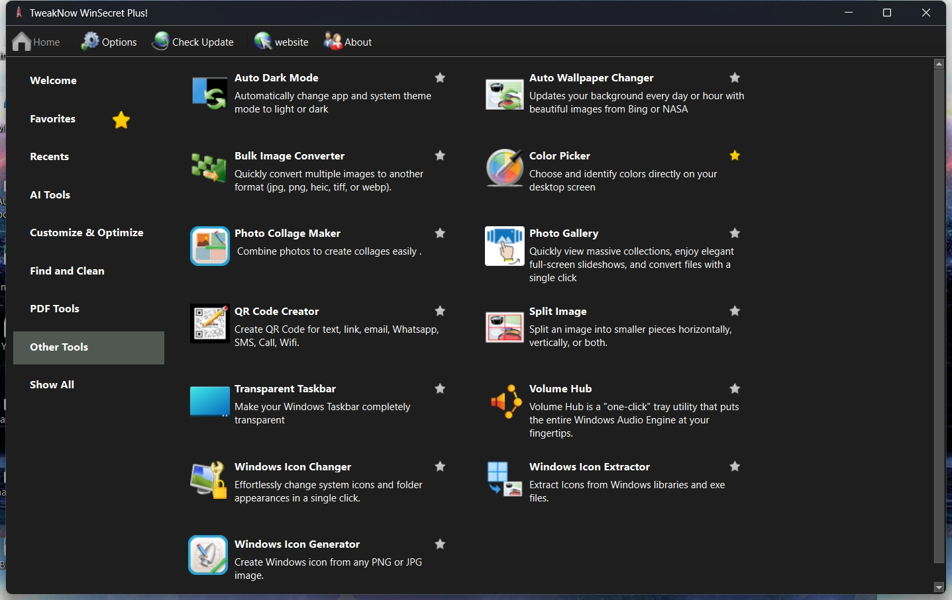Click the QR Code Creator title
Screen dimensions: 952x600
277,312
